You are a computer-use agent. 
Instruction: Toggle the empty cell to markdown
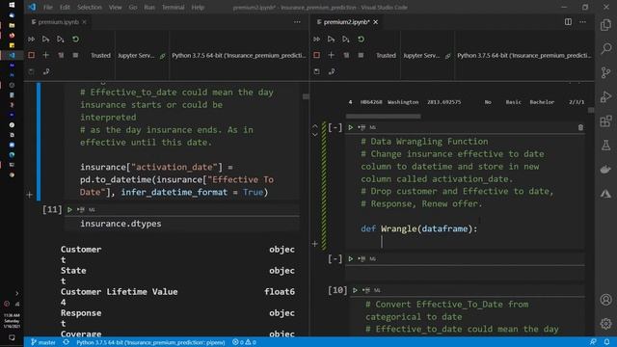[373, 259]
